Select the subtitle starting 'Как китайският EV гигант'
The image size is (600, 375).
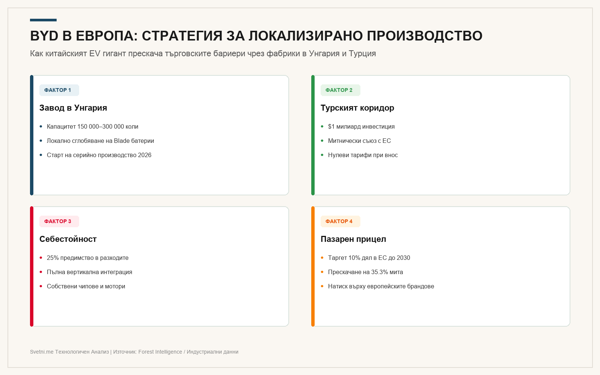point(203,54)
